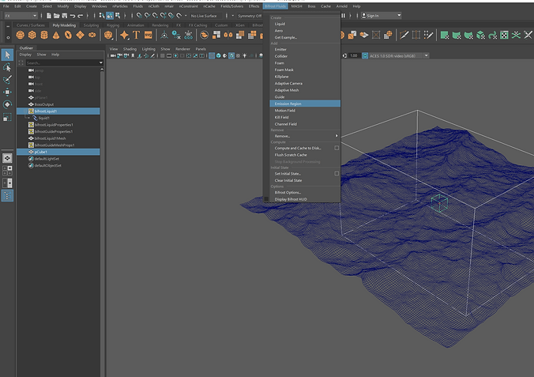The width and height of the screenshot is (534, 377).
Task: Switch to the single-pane layout icon
Action: (x=7, y=158)
